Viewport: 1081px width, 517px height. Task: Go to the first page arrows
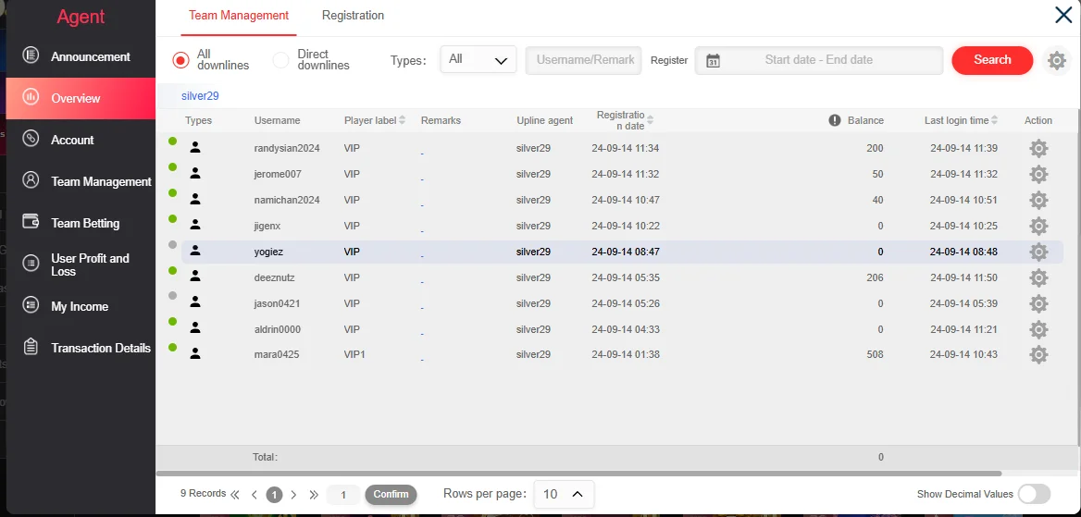tap(234, 494)
